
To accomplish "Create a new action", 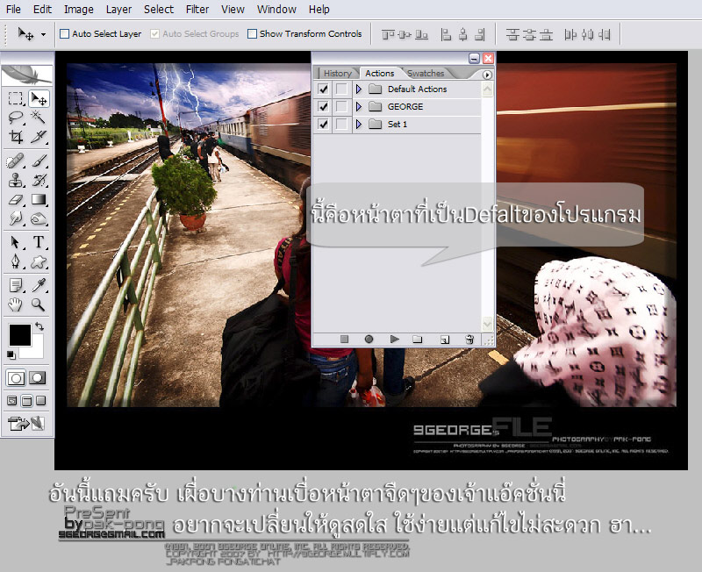I will click(445, 340).
